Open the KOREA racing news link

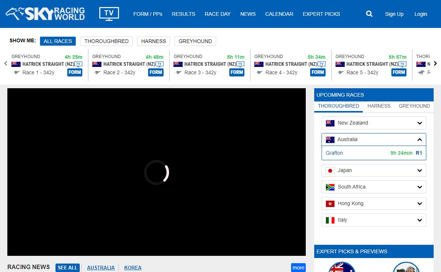point(133,268)
